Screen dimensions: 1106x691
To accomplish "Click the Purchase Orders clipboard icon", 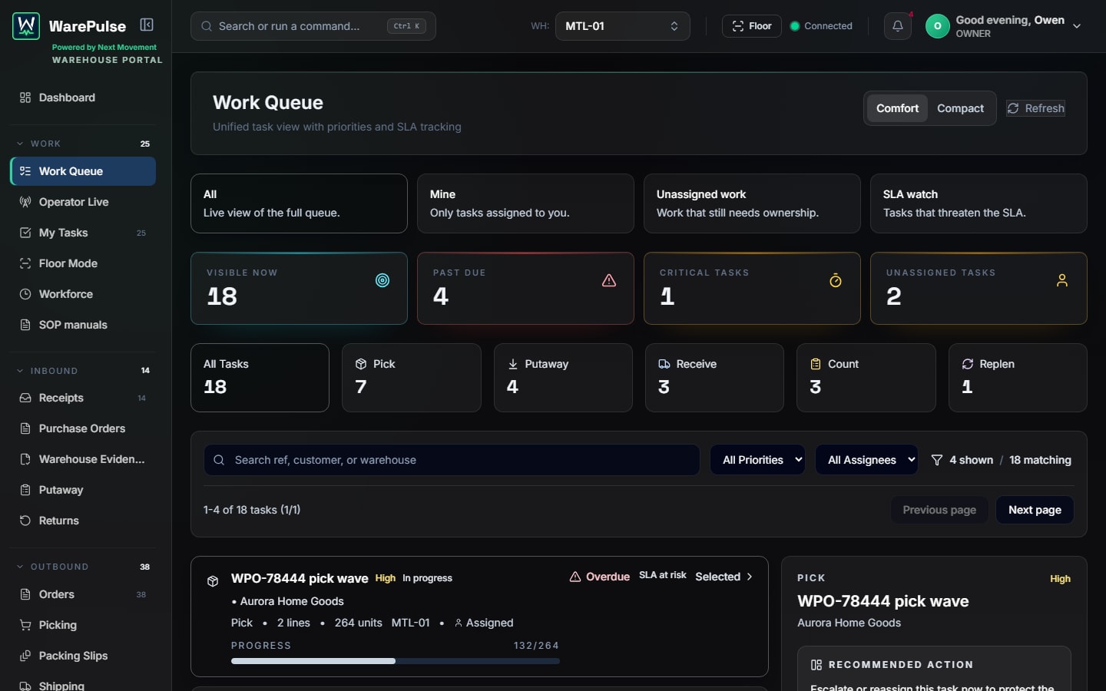I will click(25, 428).
